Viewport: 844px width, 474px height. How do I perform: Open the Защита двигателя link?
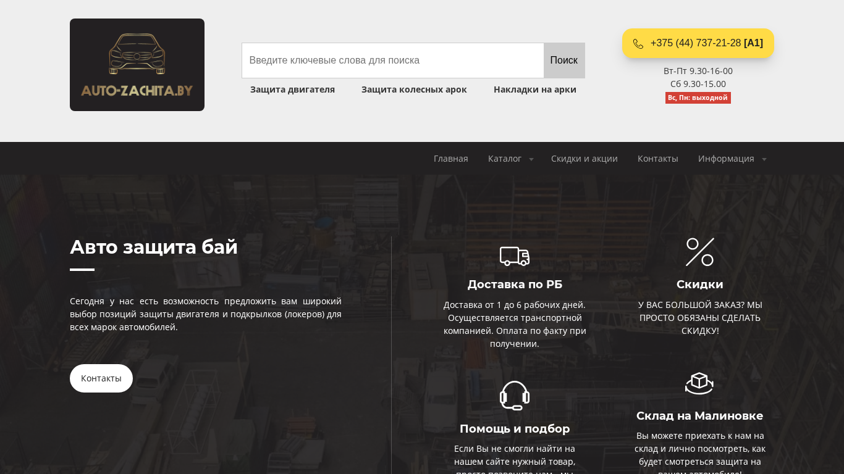(x=292, y=89)
